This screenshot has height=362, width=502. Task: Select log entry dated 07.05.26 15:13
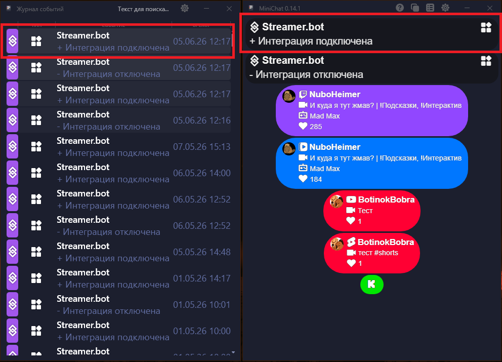click(x=119, y=146)
